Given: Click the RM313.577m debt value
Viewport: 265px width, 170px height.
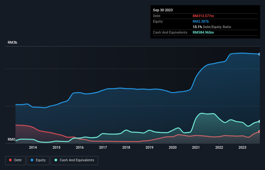Looking at the screenshot, I should 203,16.
